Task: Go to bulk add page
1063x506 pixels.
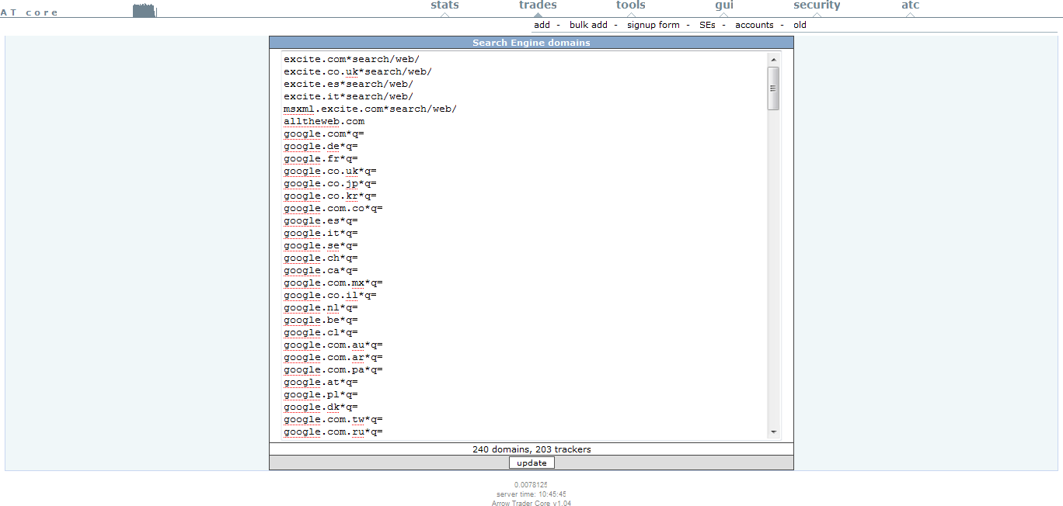Action: coord(588,25)
